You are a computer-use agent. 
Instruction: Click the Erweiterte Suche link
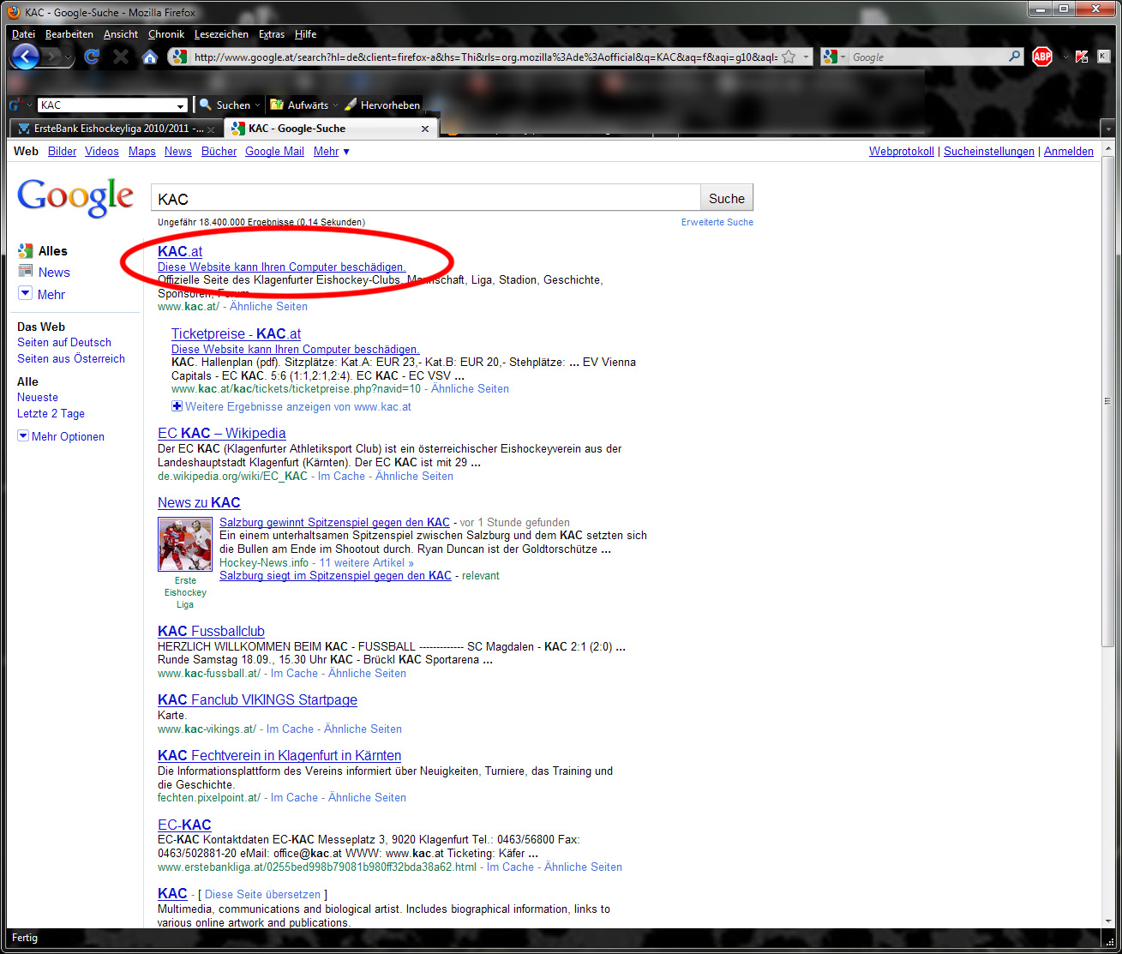[717, 222]
